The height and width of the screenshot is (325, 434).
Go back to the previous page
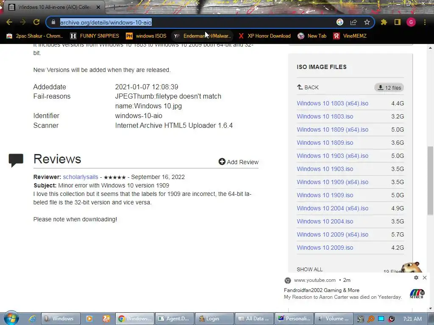[9, 22]
